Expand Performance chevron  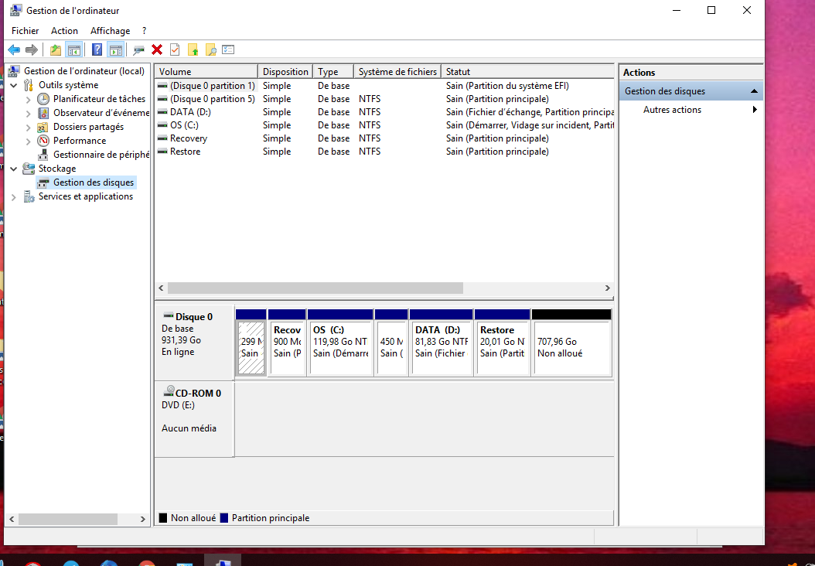click(x=29, y=141)
